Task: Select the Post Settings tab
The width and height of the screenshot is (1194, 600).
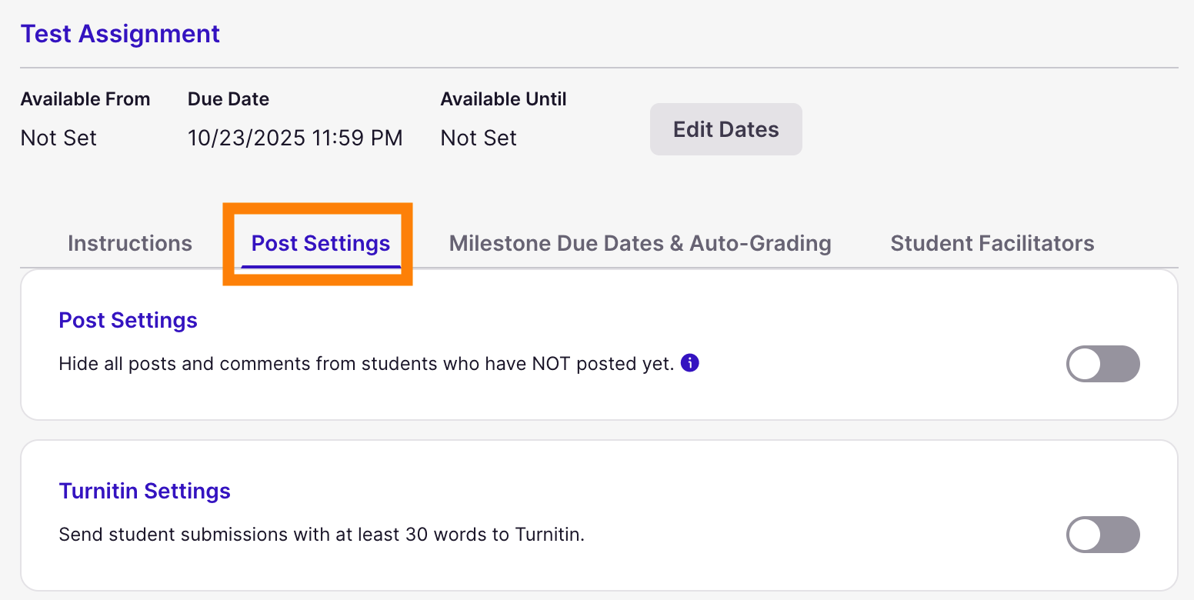Action: pyautogui.click(x=321, y=243)
